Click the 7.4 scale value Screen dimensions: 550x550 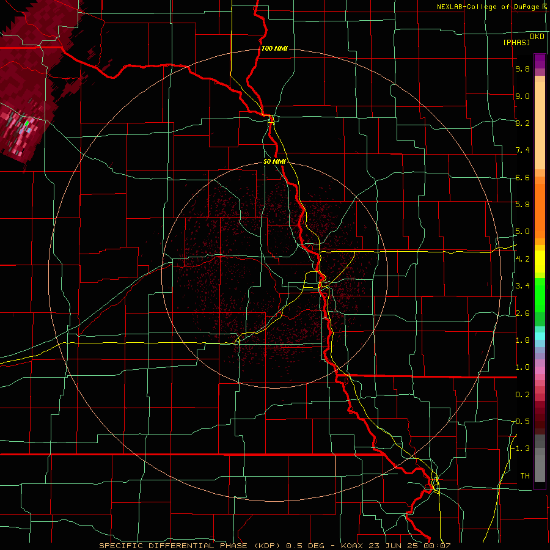[522, 150]
